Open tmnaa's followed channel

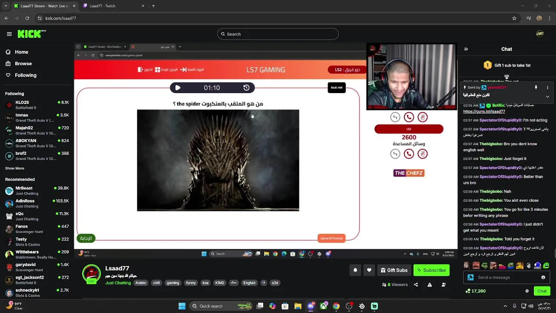[x=37, y=118]
